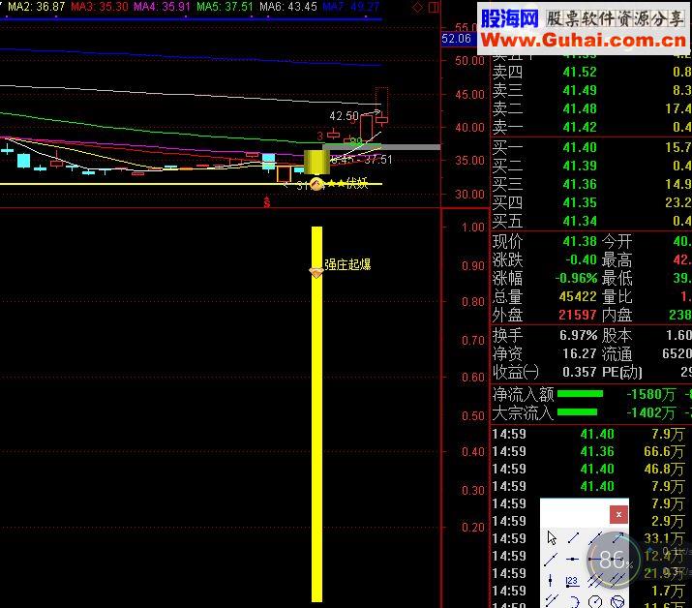Click the 卖三 ask row price 41.49

pos(580,90)
